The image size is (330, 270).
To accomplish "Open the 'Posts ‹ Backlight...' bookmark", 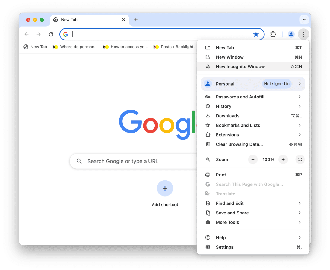I will (x=175, y=47).
